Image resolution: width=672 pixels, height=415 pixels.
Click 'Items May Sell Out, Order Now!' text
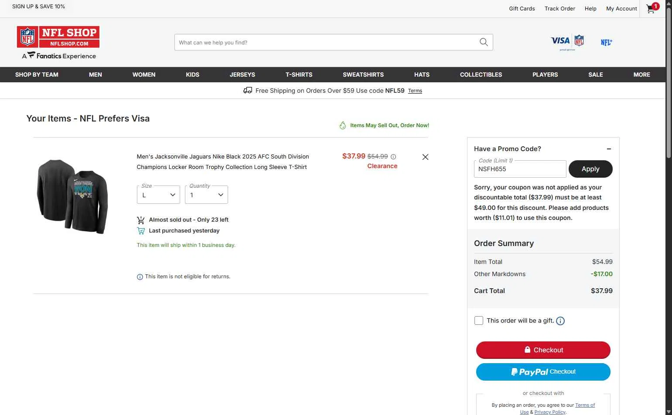coord(389,125)
